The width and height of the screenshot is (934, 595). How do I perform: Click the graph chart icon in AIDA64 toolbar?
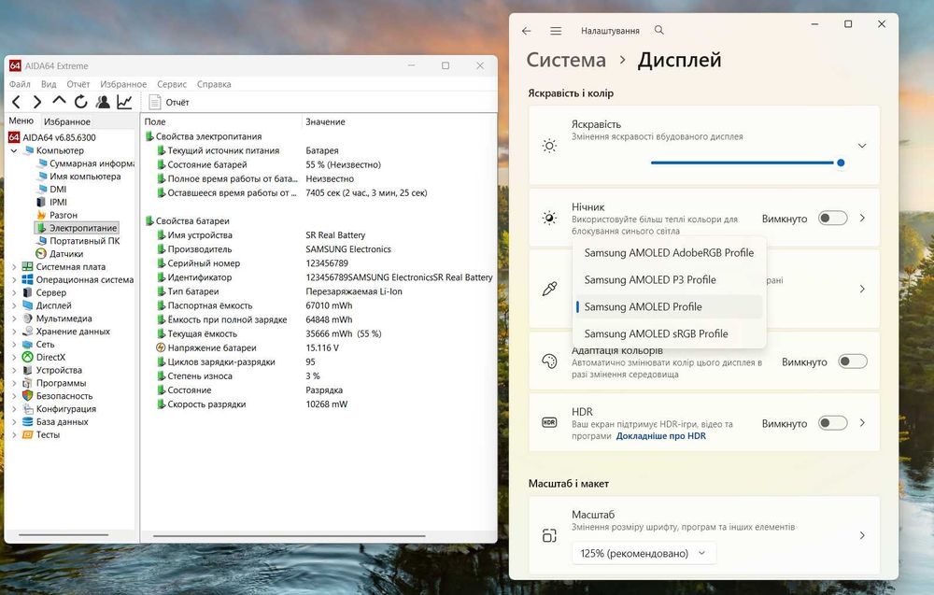[124, 102]
